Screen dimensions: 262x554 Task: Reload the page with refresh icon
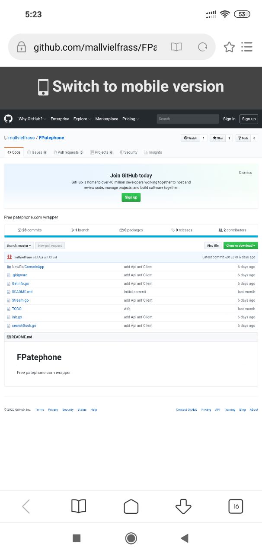(202, 47)
